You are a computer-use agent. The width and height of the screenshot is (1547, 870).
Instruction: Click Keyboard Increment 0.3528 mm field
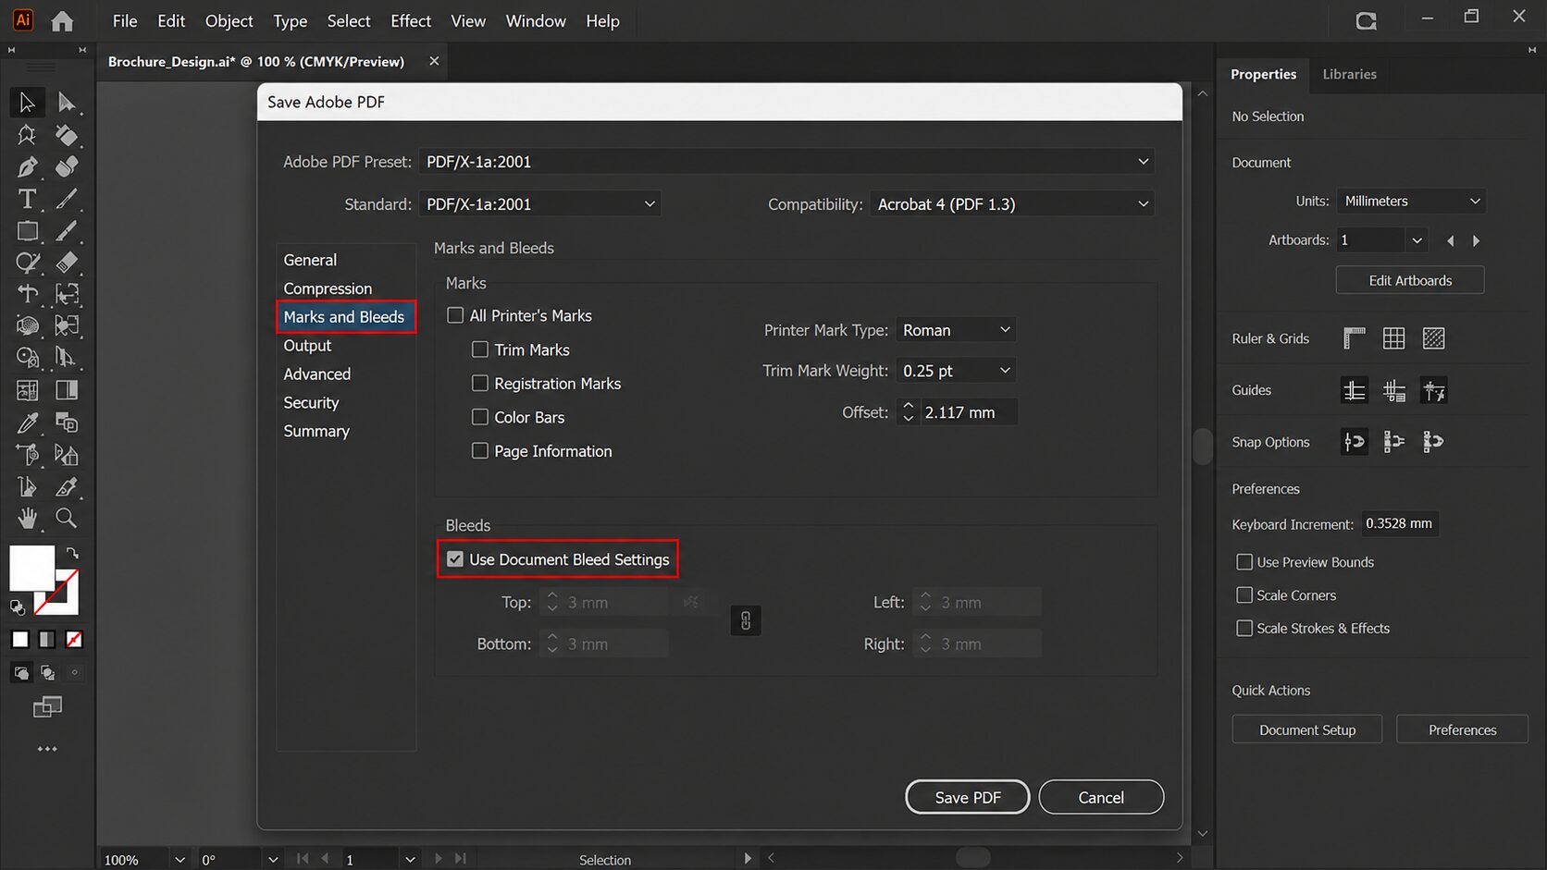click(1399, 523)
